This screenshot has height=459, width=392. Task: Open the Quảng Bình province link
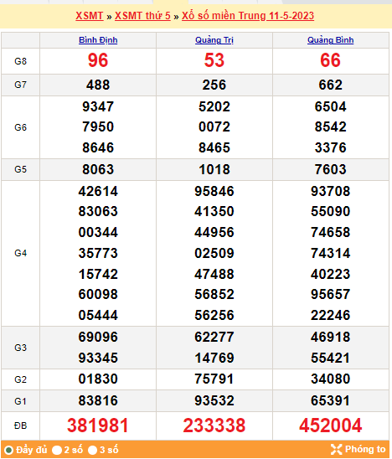331,40
